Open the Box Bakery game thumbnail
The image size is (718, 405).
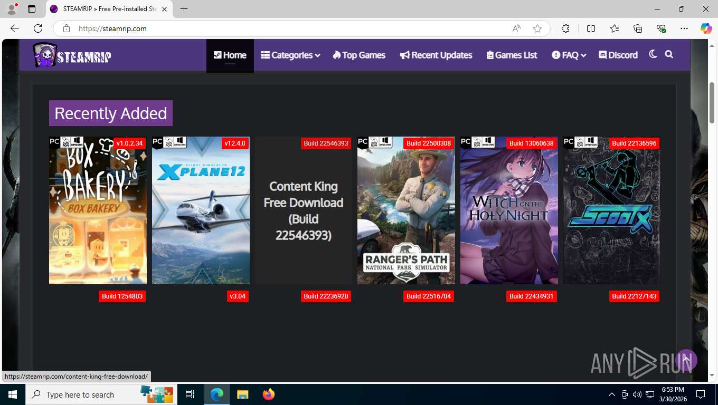pyautogui.click(x=98, y=210)
